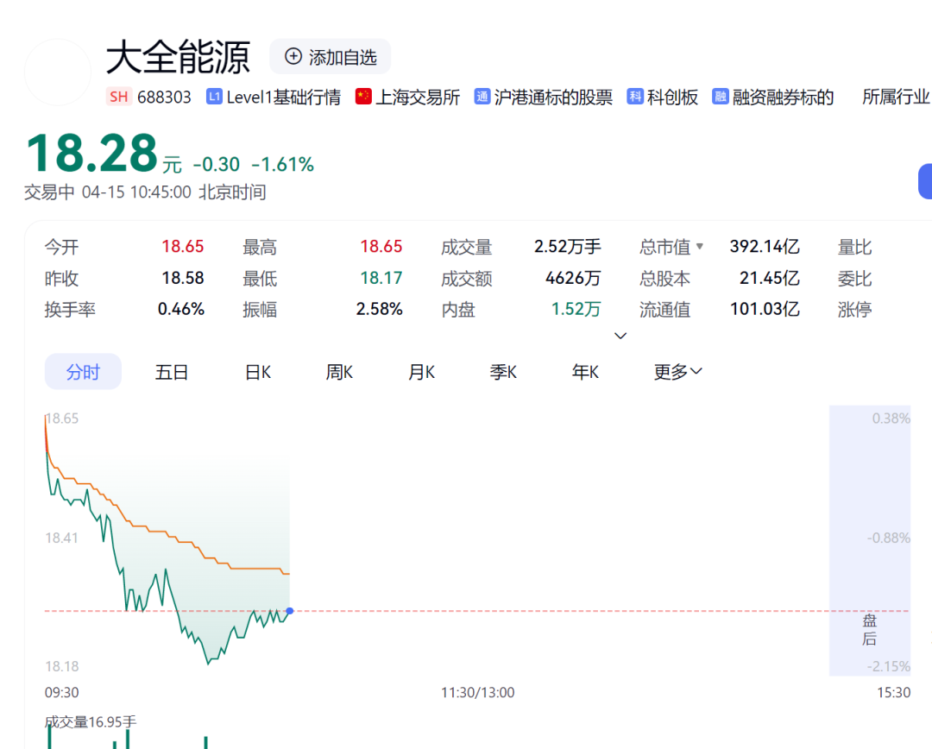Click the 添加自选 add-to-watchlist button
This screenshot has height=749, width=932.
pyautogui.click(x=331, y=57)
